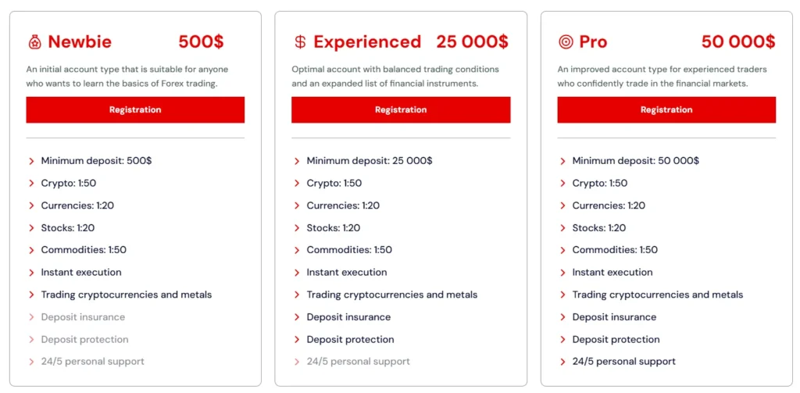Click greyed-out Deposit insurance in Newbie plan
The height and width of the screenshot is (393, 800).
click(83, 317)
